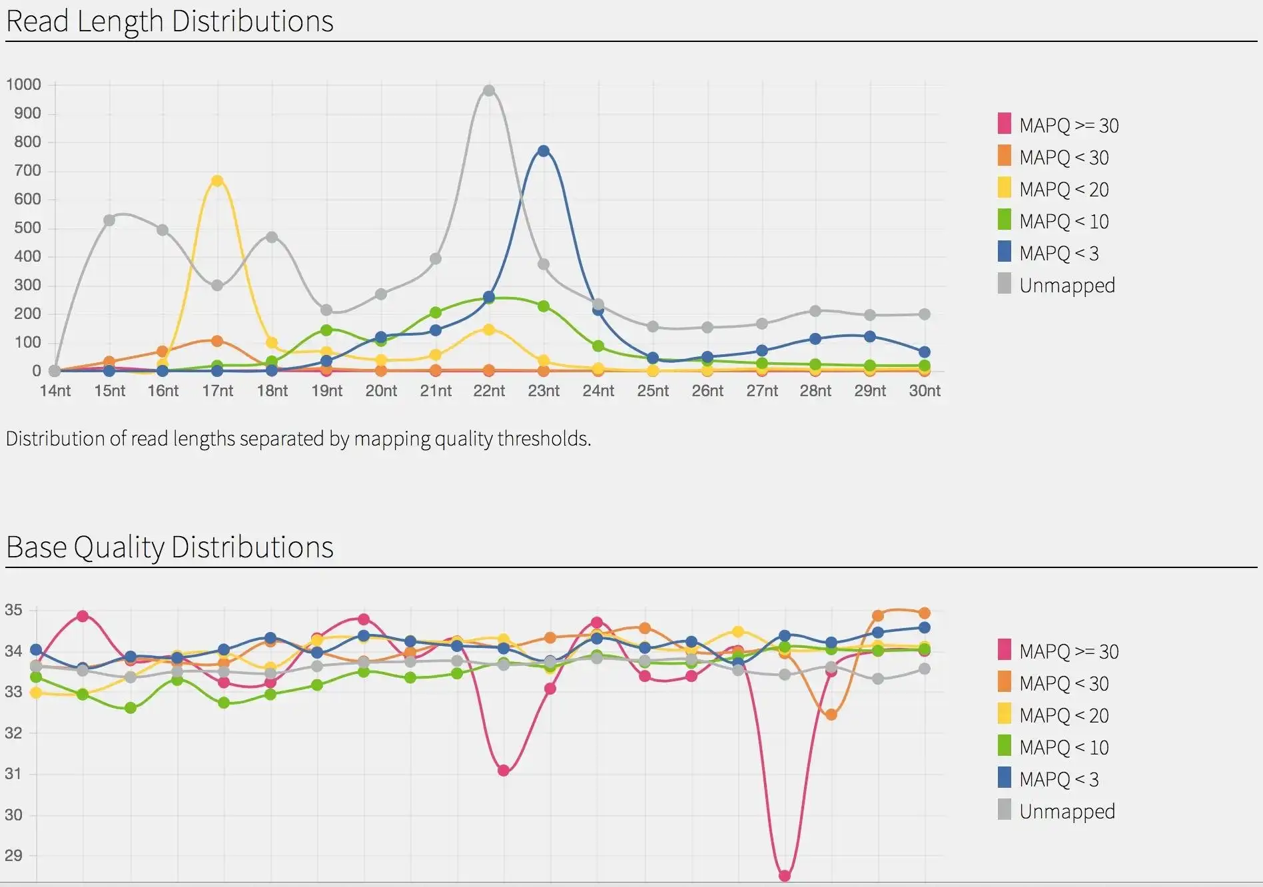The height and width of the screenshot is (887, 1263).
Task: Click orange MAPQ < 30 swatch in Read Length legend
Action: [1005, 156]
